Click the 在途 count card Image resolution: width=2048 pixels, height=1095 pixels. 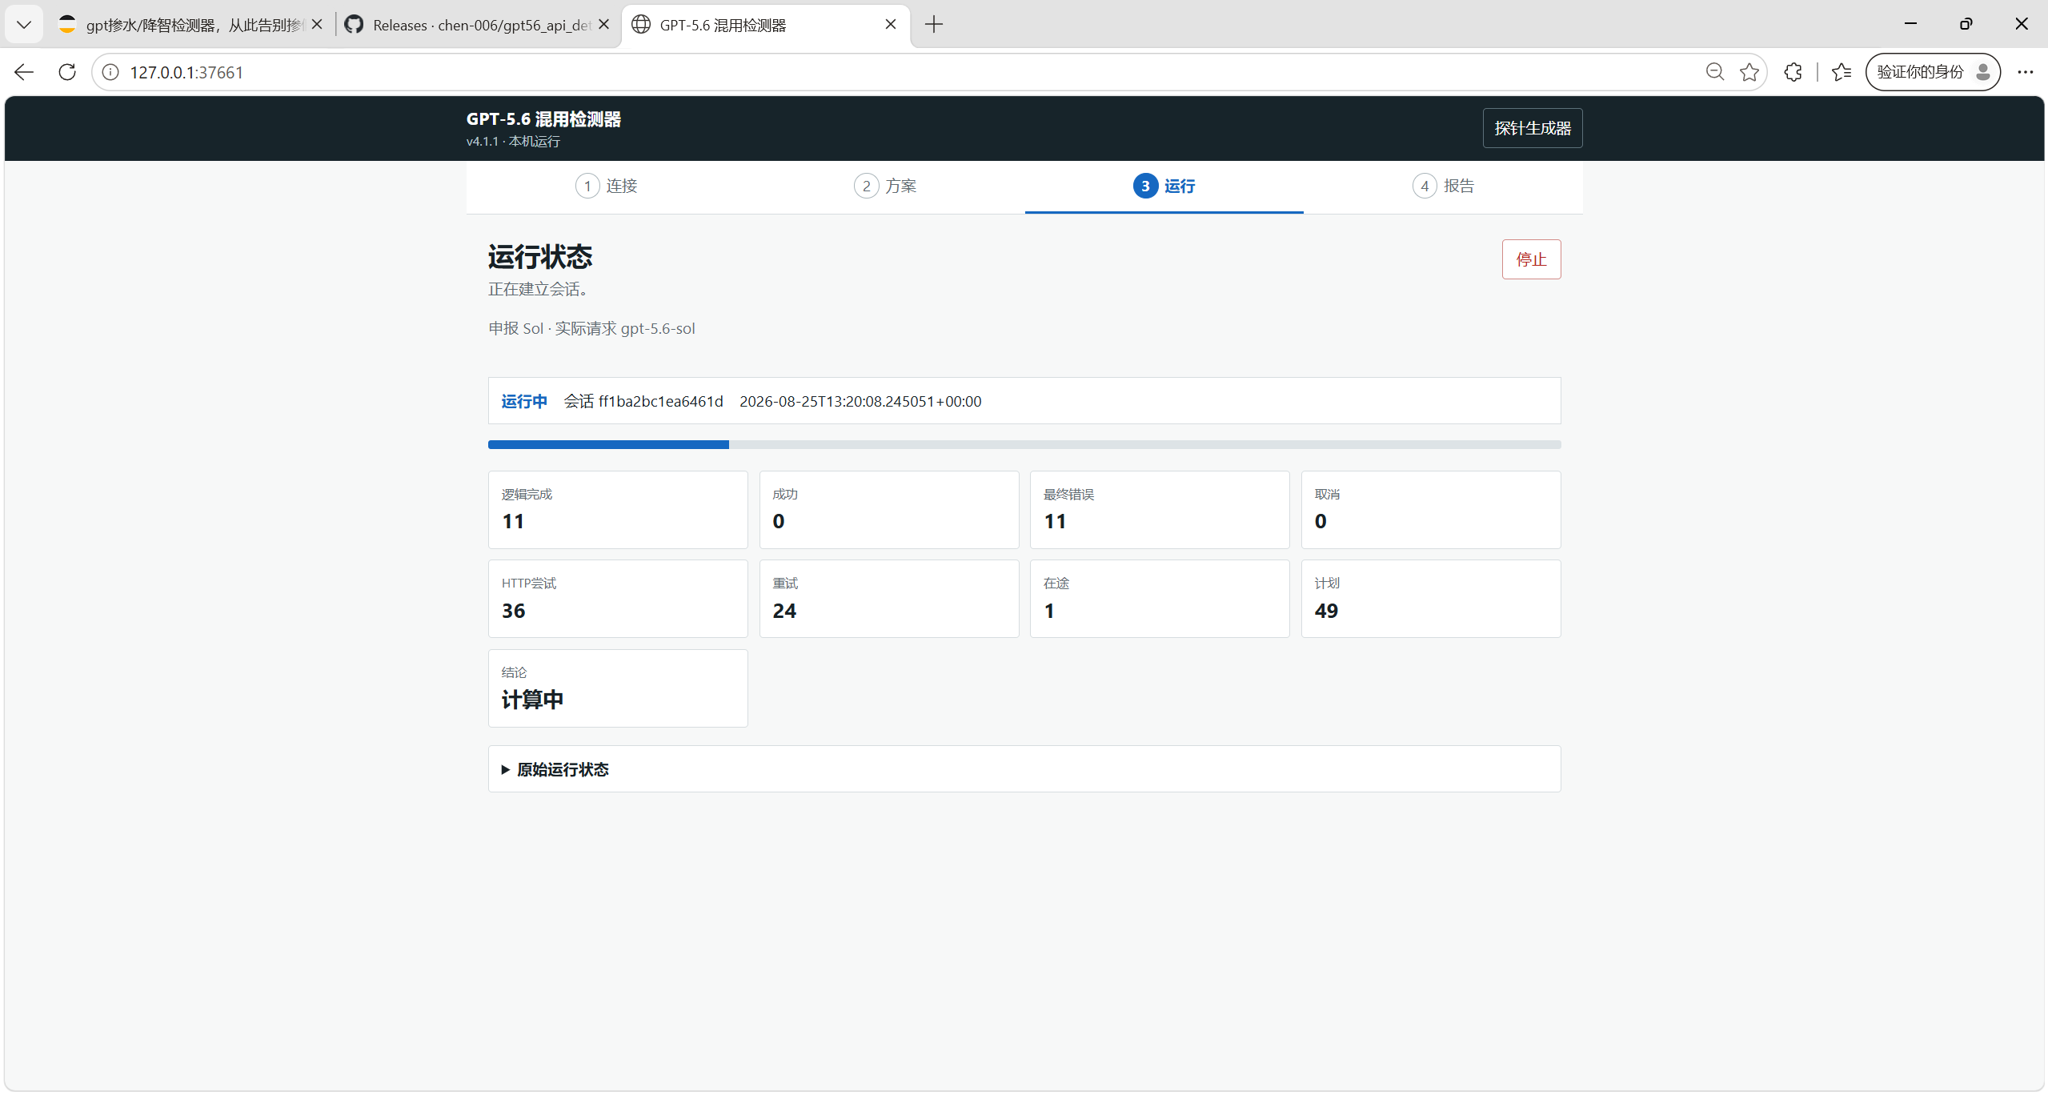click(1160, 599)
